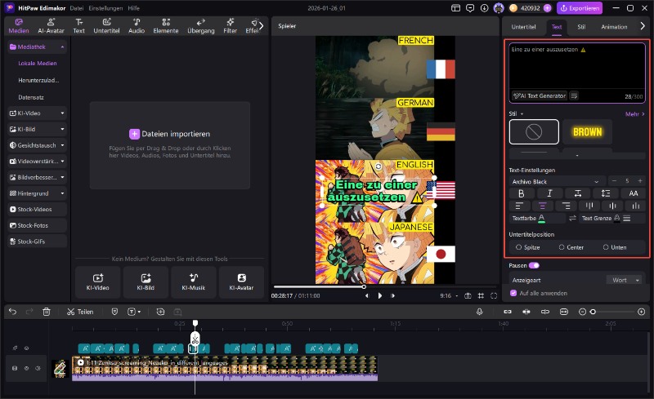Select the BROWN text style preset

pos(587,131)
